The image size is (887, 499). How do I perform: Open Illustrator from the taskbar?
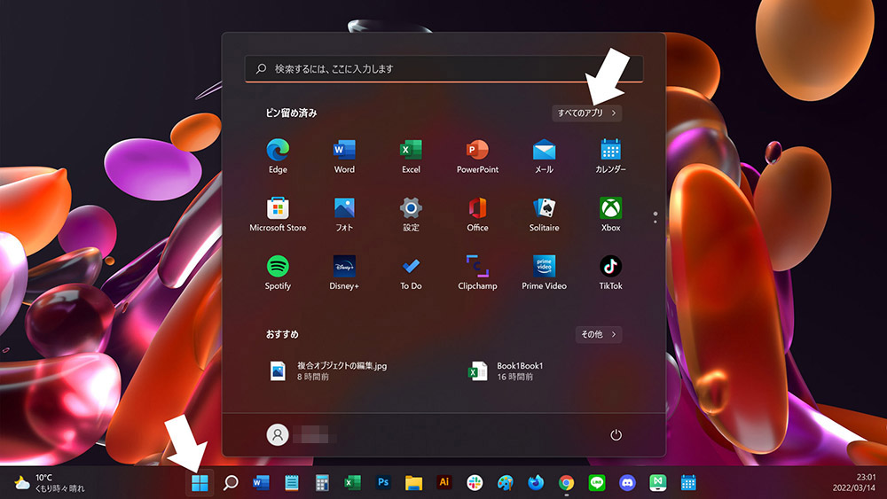[444, 483]
